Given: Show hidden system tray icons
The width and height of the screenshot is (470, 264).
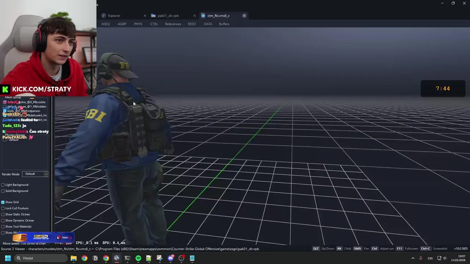Looking at the screenshot, I should tap(413, 258).
